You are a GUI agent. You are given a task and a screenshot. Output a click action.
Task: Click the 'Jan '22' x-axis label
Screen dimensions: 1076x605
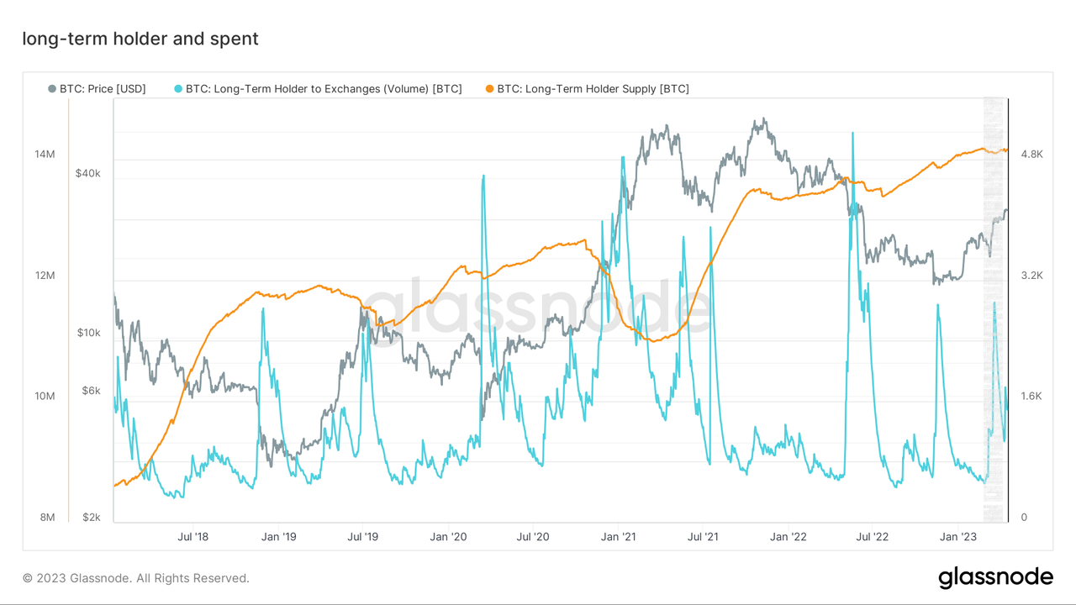(x=788, y=536)
